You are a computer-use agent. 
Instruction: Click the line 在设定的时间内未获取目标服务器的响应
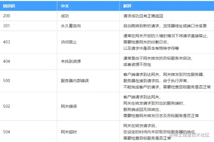(160, 132)
